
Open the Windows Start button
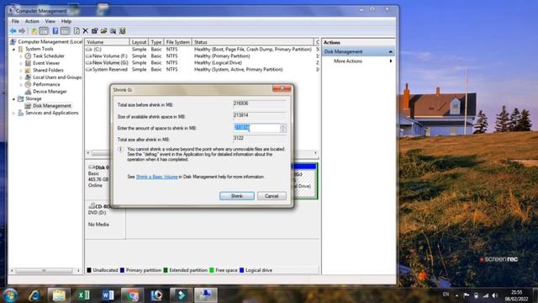click(x=9, y=295)
